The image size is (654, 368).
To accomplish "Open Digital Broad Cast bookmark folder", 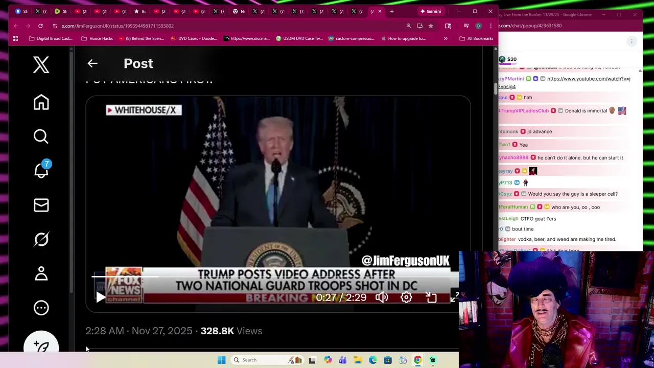I will (51, 38).
